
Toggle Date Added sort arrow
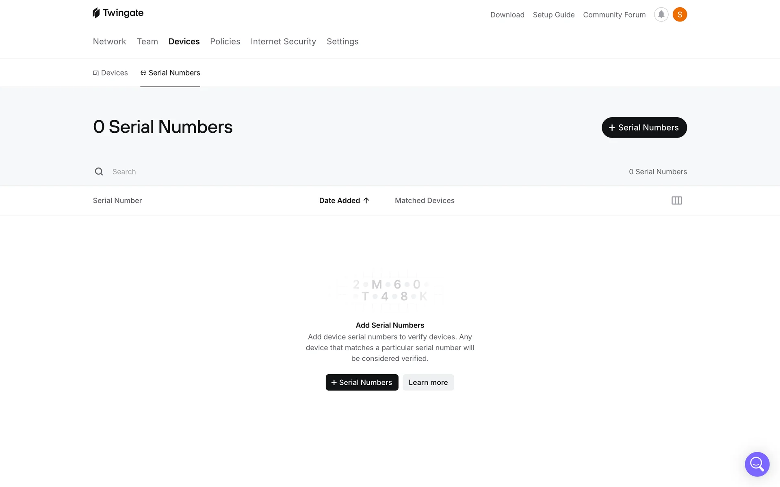tap(366, 200)
